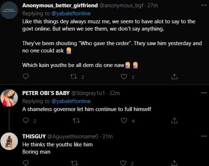Screen dimensions: 209x166
Task: Reply to PETER OBI'S BABY tweet
Action: point(26,120)
